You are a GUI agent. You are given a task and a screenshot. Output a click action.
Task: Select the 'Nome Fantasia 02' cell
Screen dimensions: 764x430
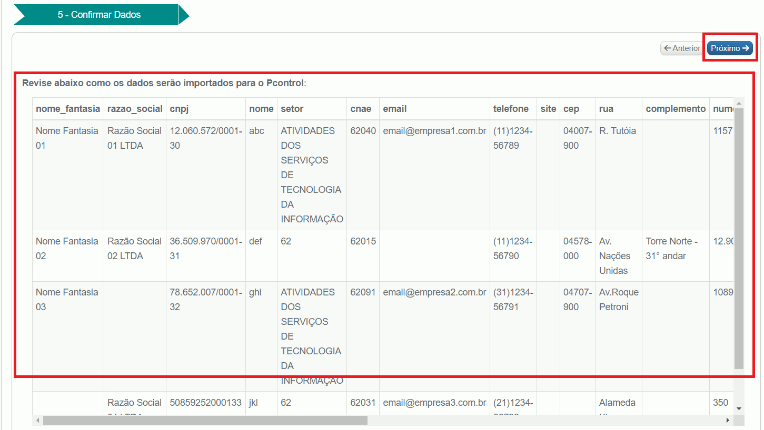[x=68, y=255]
